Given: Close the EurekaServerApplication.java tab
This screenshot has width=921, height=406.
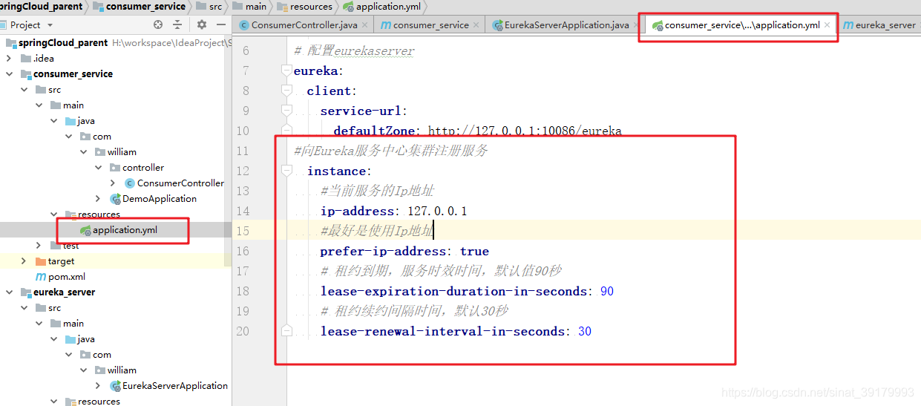Looking at the screenshot, I should click(636, 25).
